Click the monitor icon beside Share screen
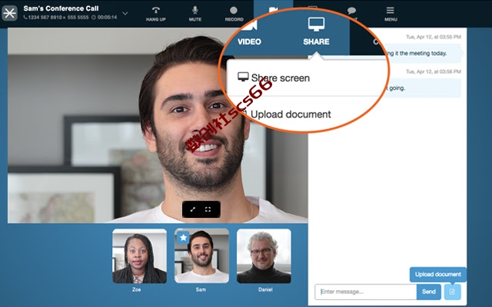The width and height of the screenshot is (492, 307). [243, 77]
